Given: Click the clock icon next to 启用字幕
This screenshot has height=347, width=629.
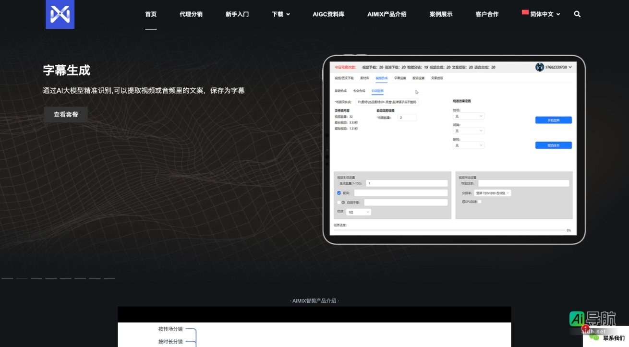Looking at the screenshot, I should (342, 202).
